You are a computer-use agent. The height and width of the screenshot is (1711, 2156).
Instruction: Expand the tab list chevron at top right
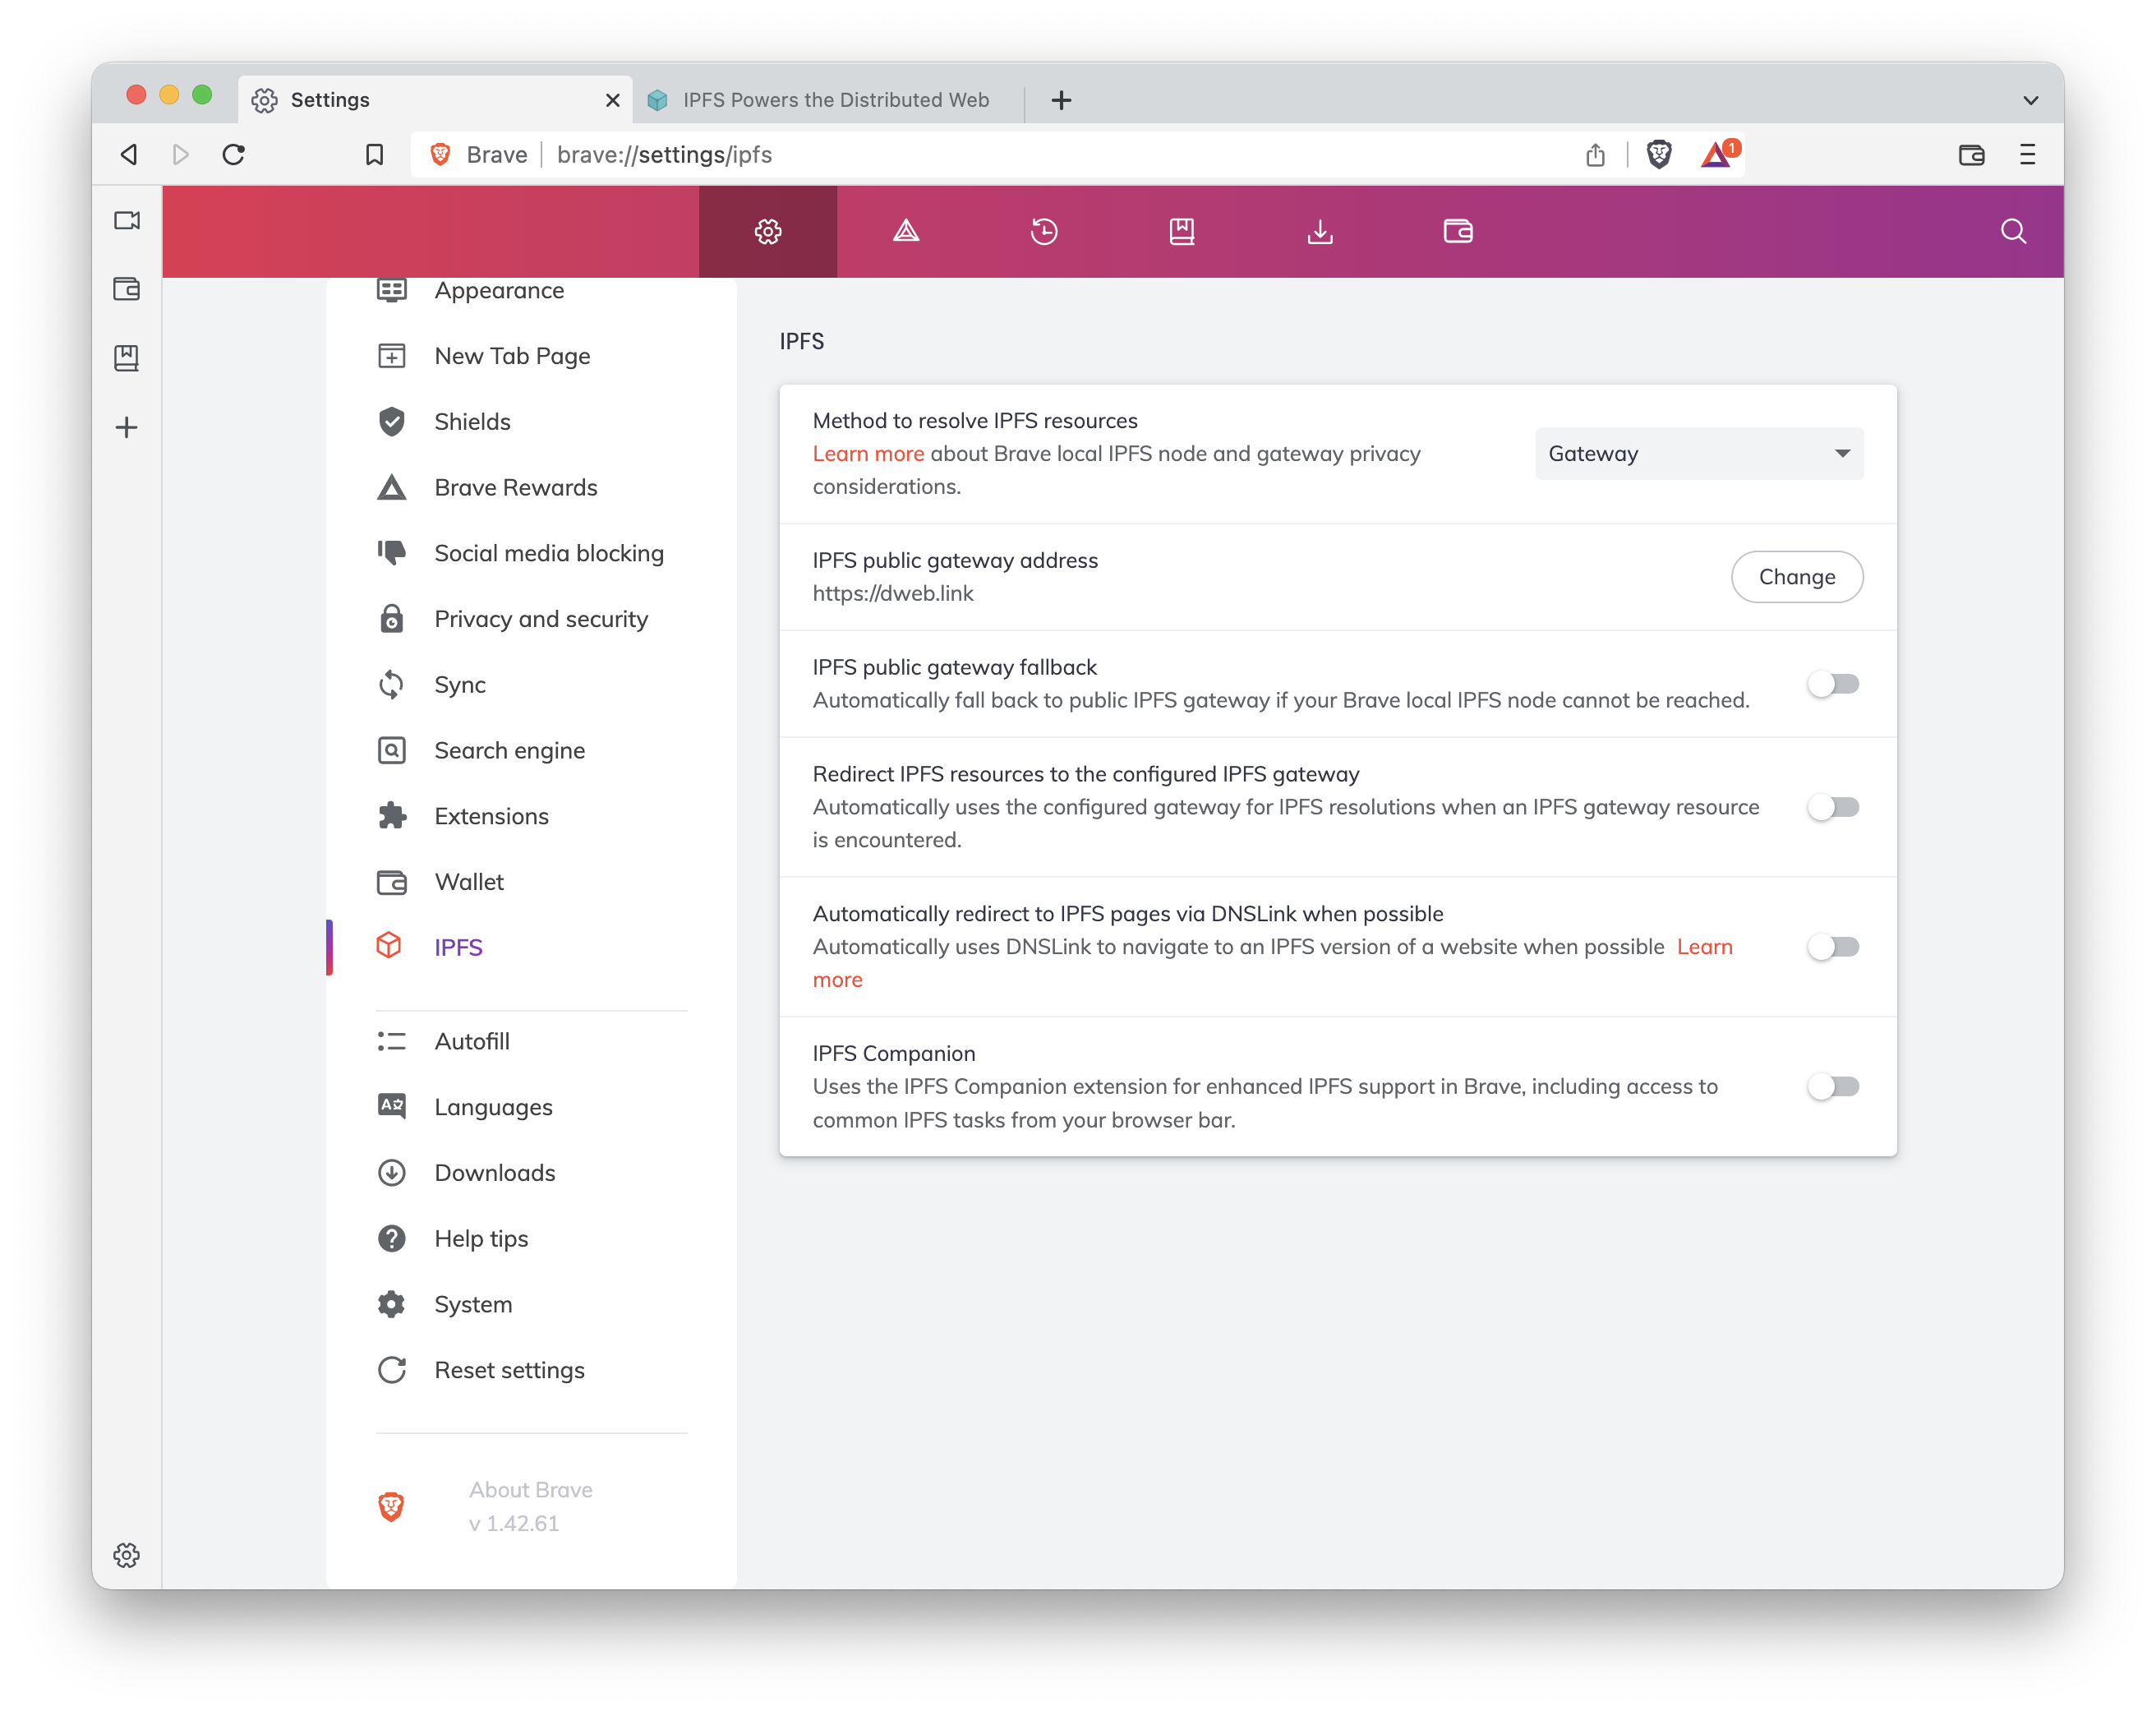[2030, 100]
